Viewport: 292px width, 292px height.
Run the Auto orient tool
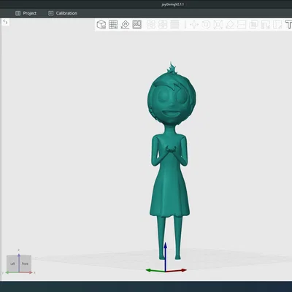click(125, 25)
